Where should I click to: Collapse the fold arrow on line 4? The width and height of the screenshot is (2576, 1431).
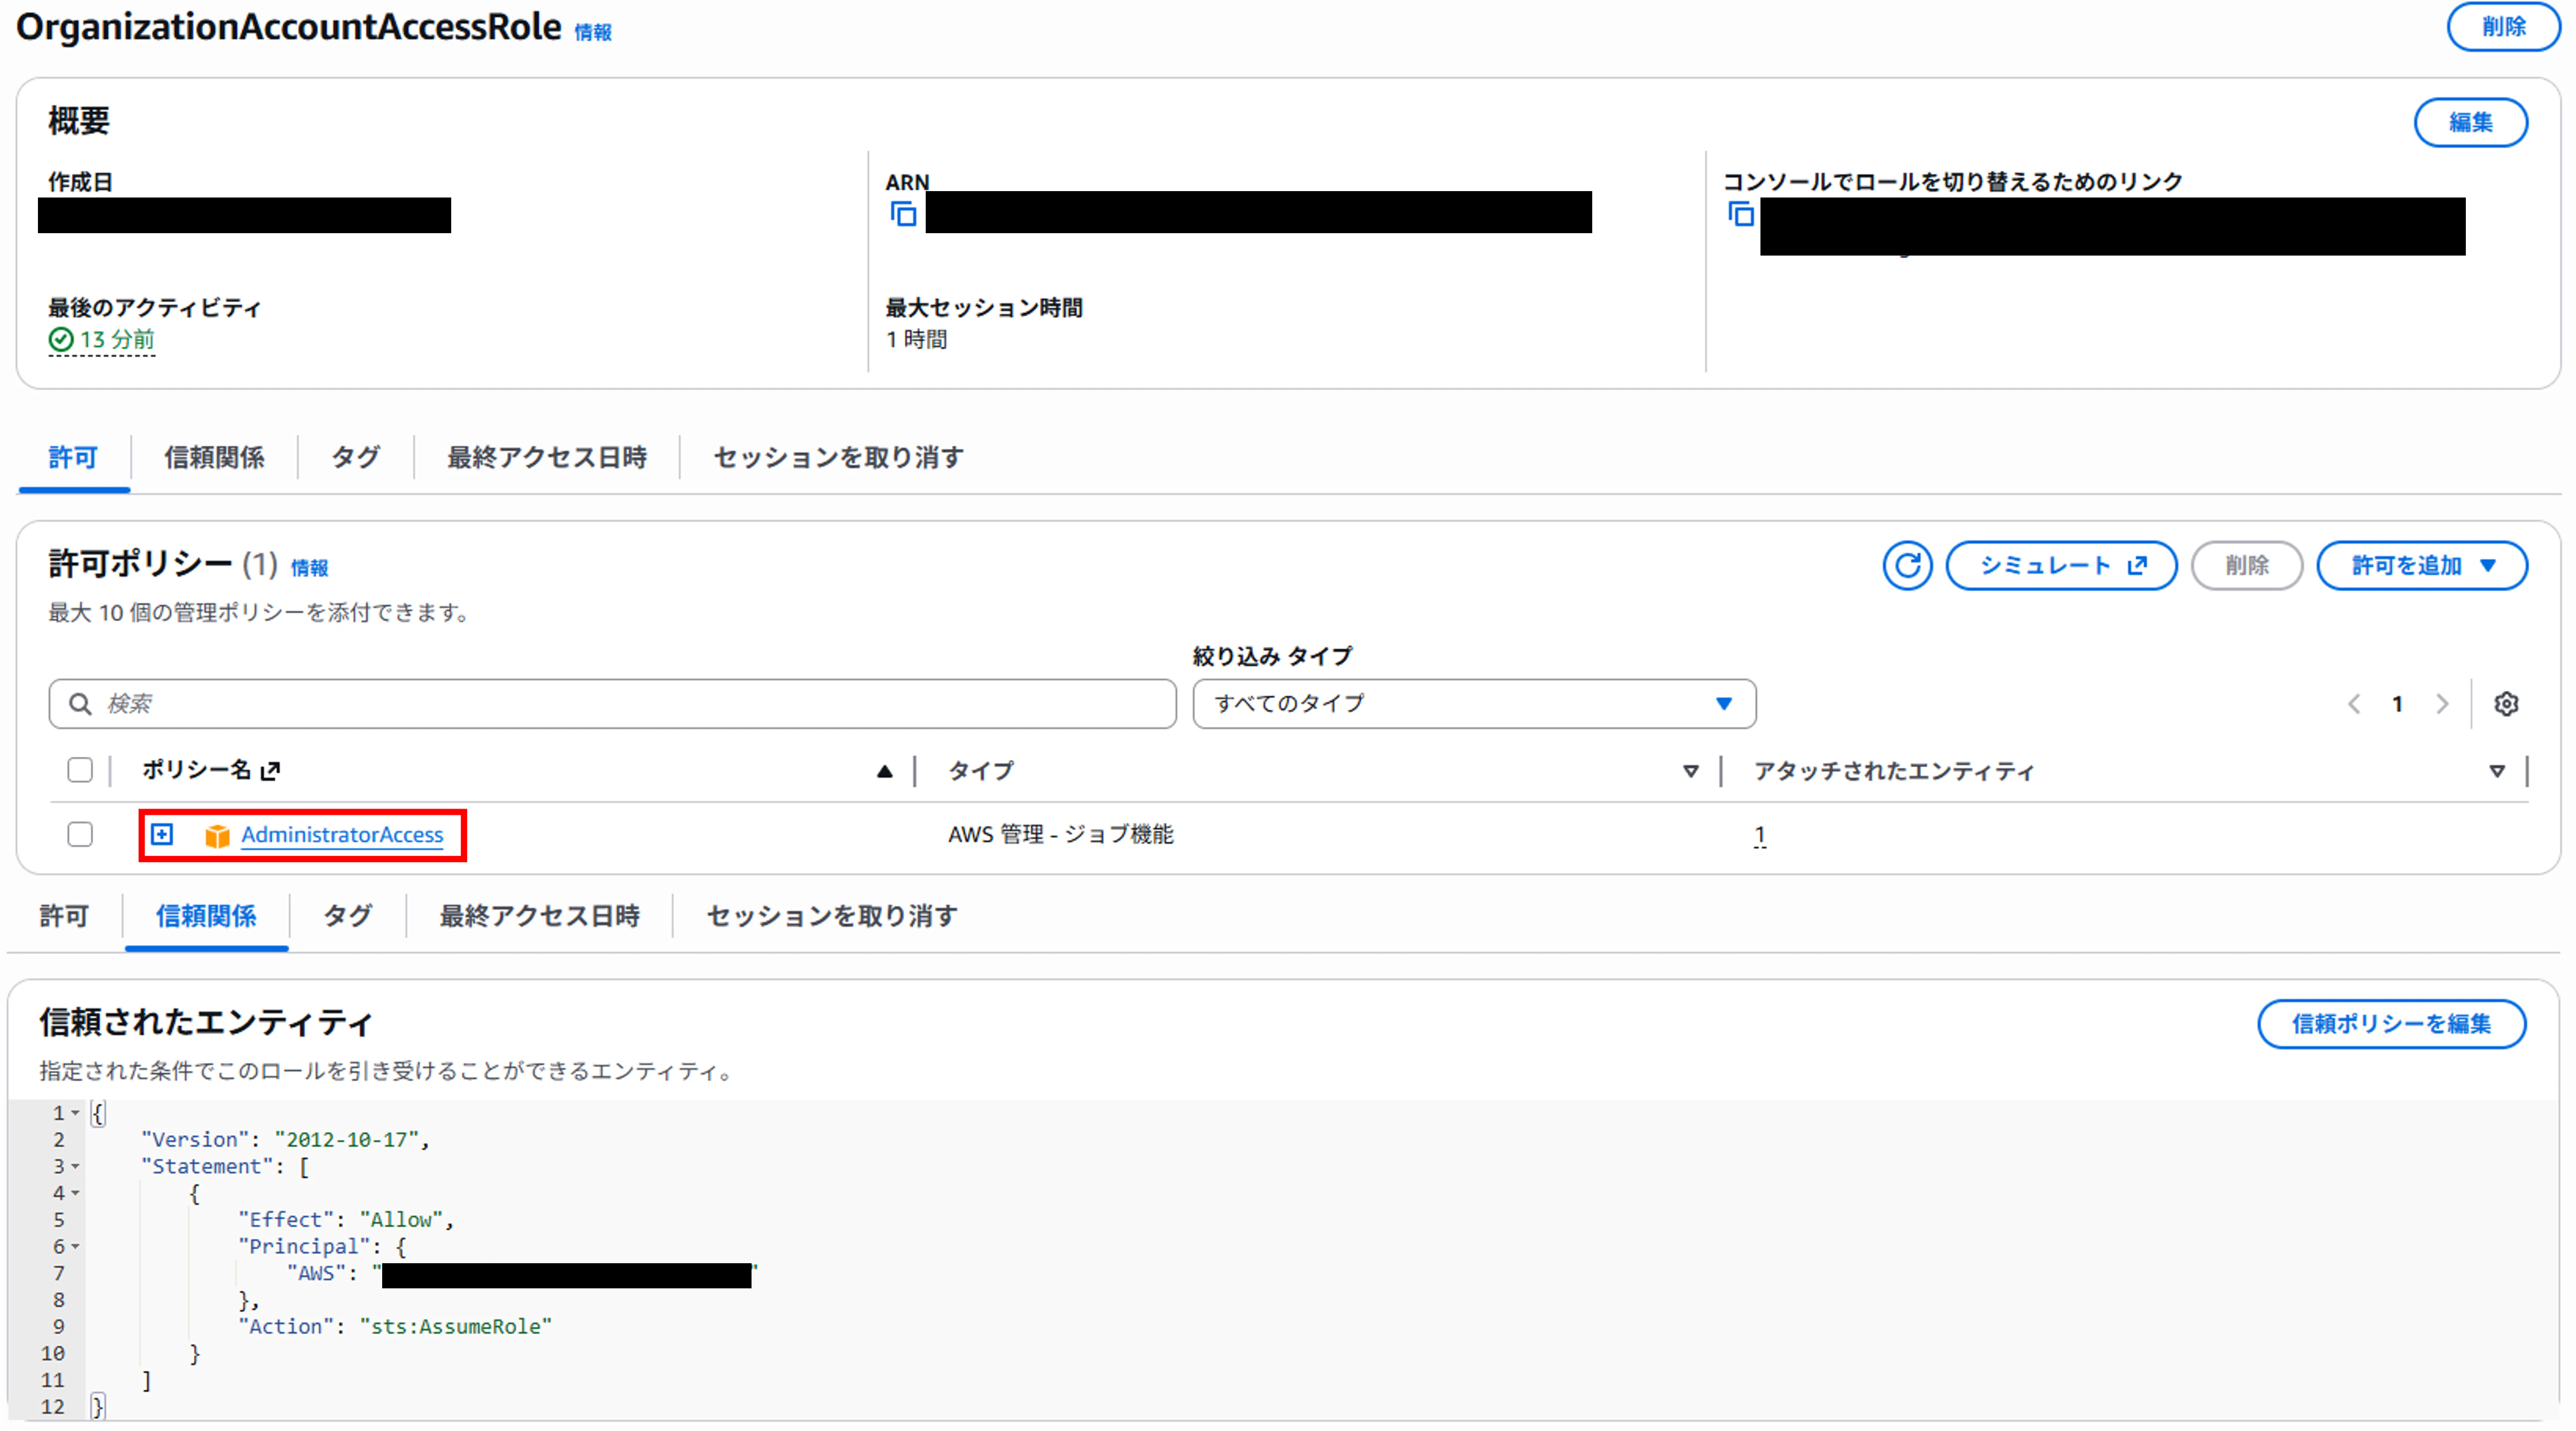coord(75,1193)
